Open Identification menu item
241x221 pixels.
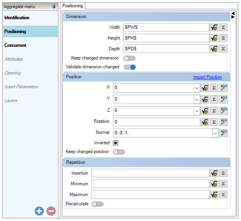click(17, 18)
